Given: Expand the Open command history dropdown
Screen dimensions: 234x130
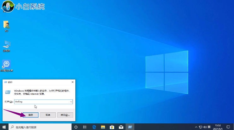Looking at the screenshot, I should tap(71, 102).
